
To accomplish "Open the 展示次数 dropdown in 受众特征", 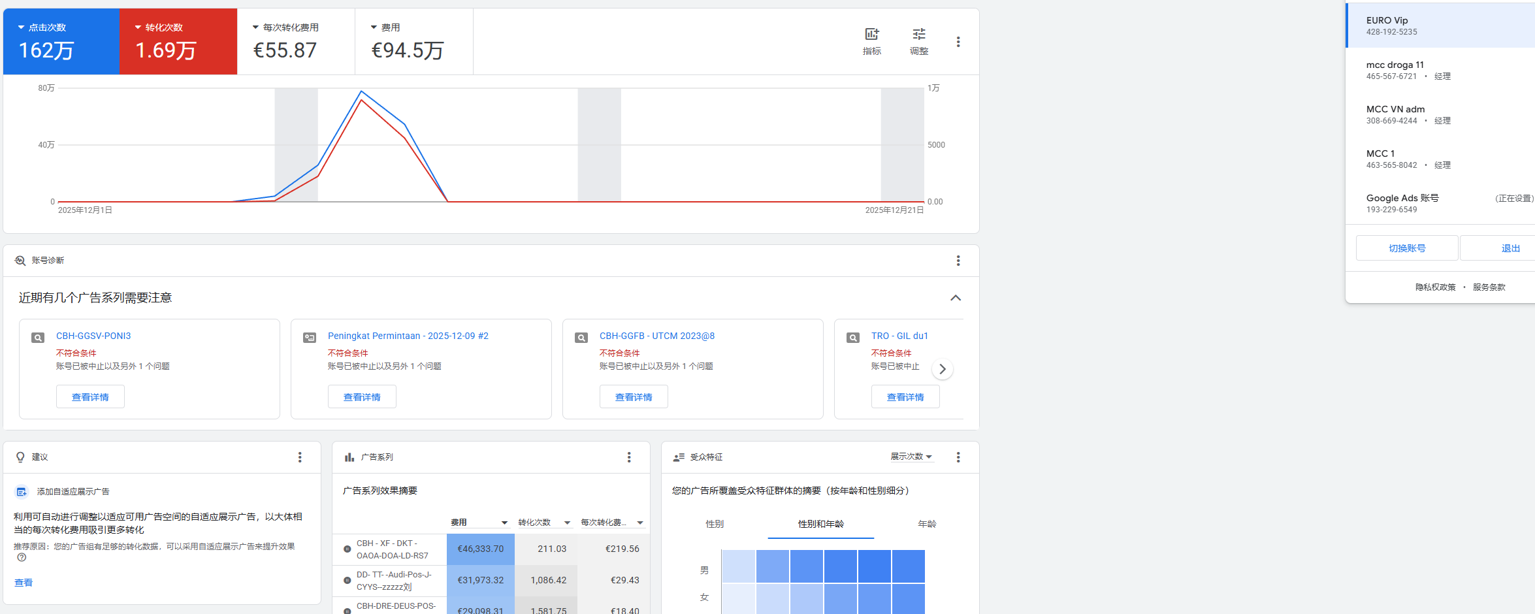I will click(912, 457).
